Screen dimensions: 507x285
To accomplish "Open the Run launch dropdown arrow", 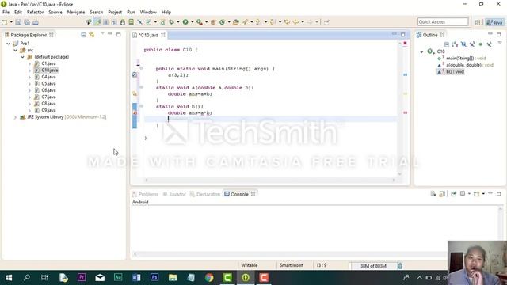I will pos(192,22).
